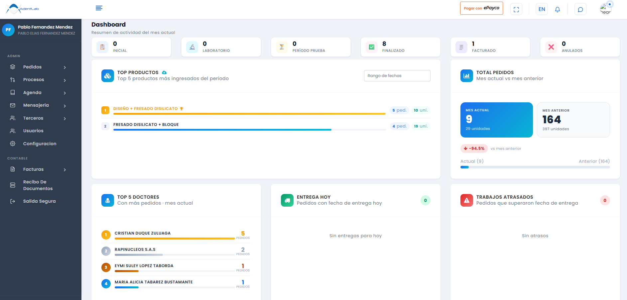The image size is (627, 300).
Task: Expand the Facturas menu chevron
Action: 65,170
